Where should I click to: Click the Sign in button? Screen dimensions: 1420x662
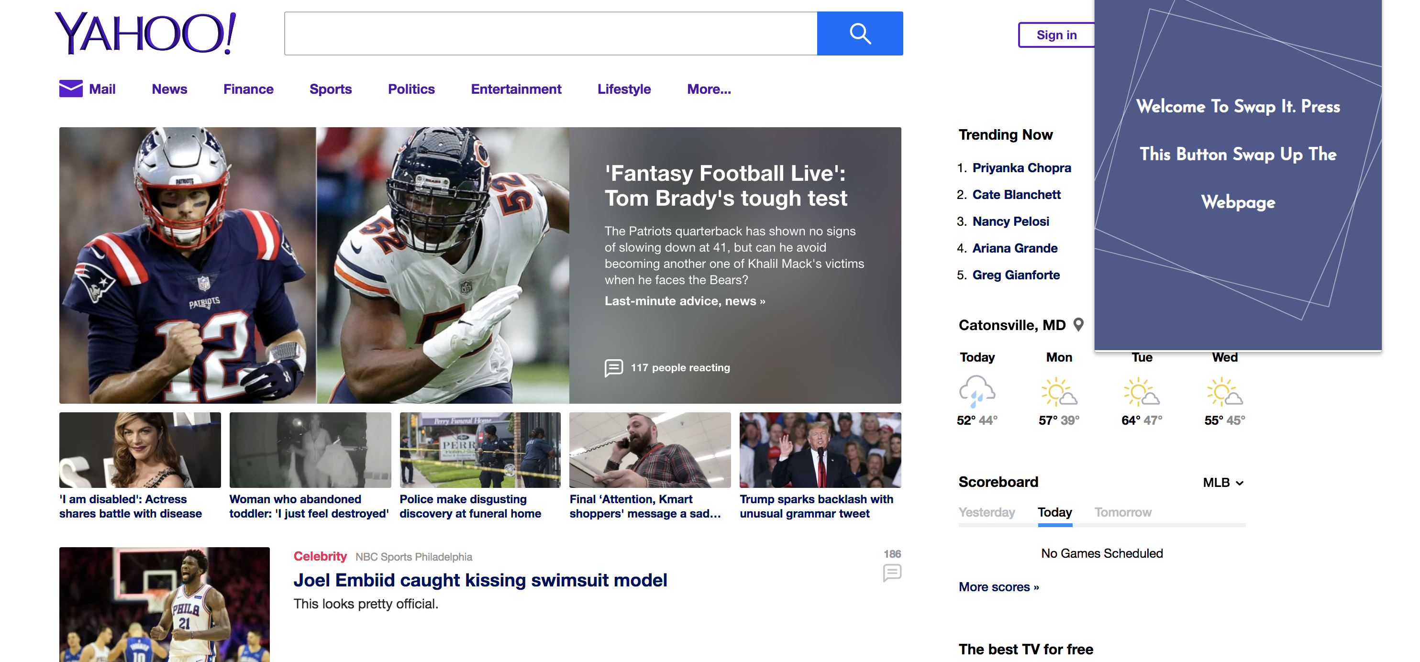click(x=1055, y=35)
